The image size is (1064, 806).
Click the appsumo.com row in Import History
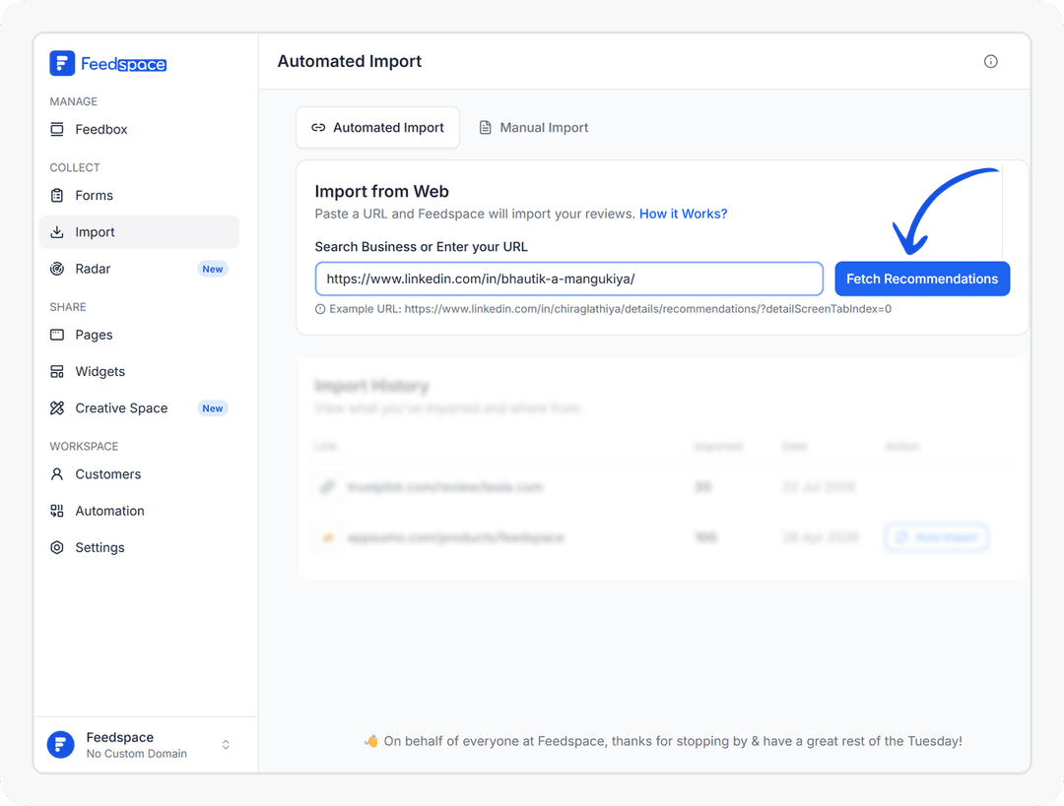tap(662, 537)
